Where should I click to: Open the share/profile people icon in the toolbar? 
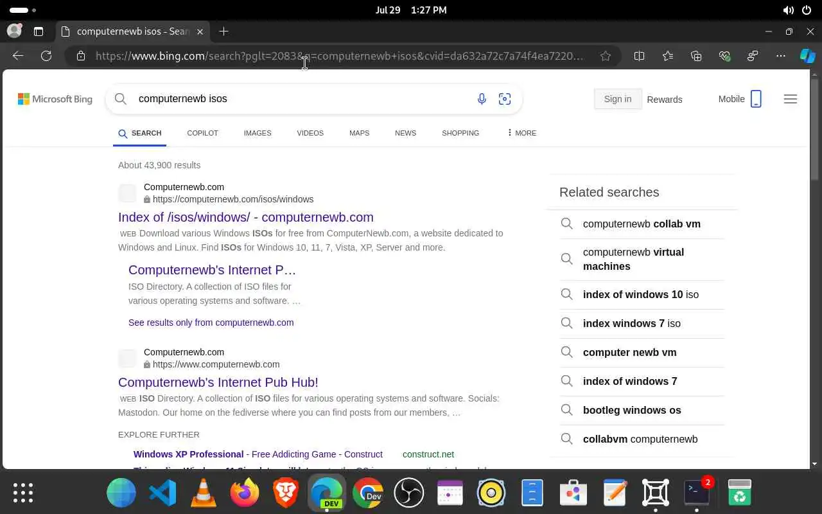tap(753, 56)
